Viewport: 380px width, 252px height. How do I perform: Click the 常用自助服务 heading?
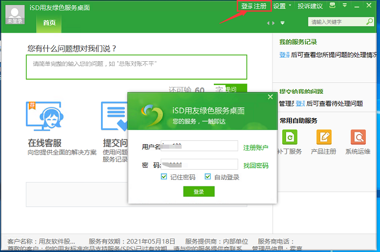click(x=299, y=120)
